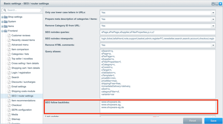Click into SEO follow backlinks text area
Image resolution: width=223 pixels, height=124 pixels.
pyautogui.click(x=158, y=107)
